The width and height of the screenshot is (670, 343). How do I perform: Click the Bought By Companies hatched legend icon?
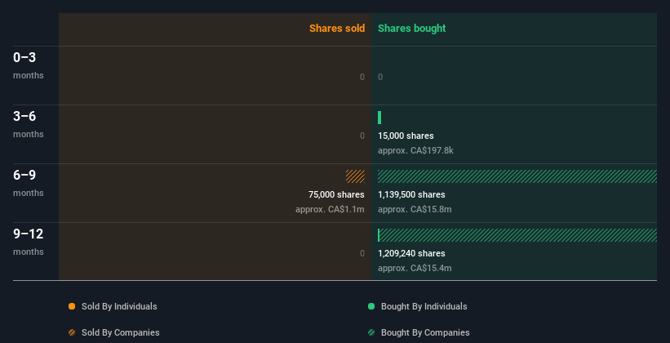pyautogui.click(x=371, y=332)
